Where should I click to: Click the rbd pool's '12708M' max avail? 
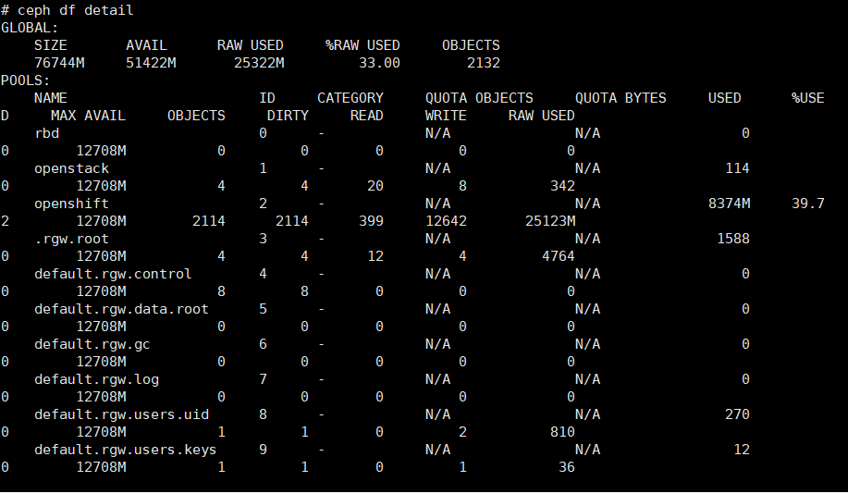101,151
